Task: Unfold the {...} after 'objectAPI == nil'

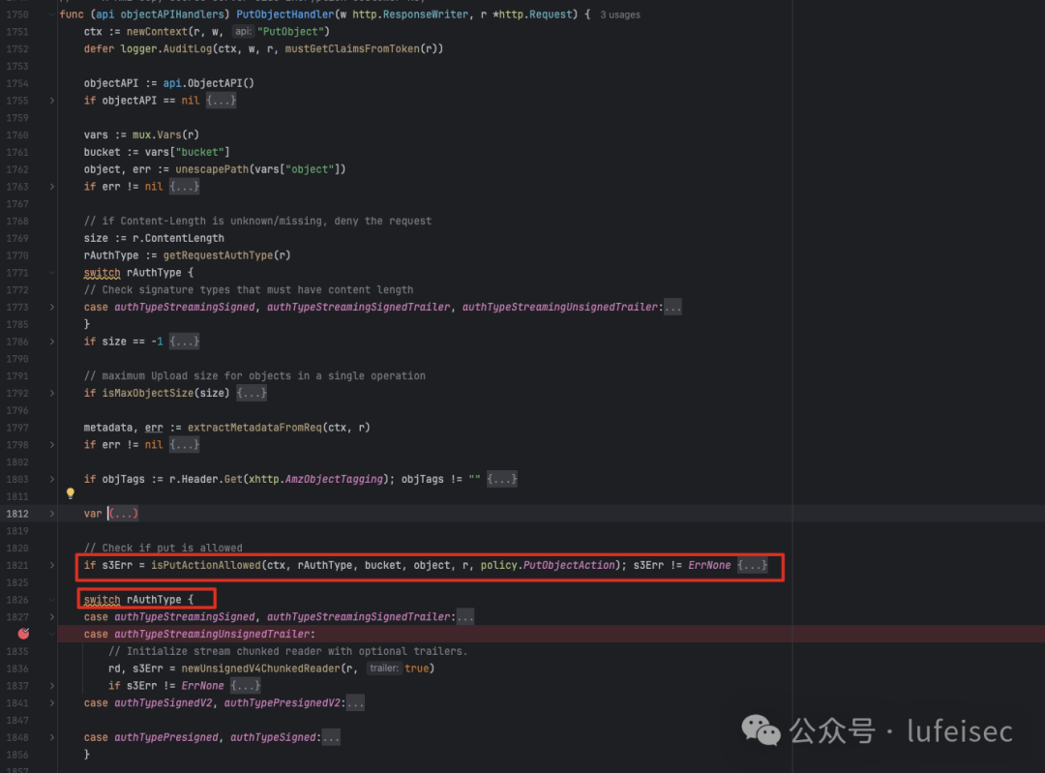Action: (221, 101)
